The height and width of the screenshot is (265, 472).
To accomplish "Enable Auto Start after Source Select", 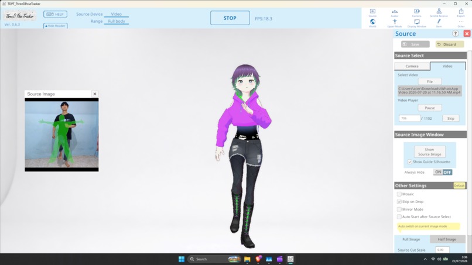I will 399,216.
